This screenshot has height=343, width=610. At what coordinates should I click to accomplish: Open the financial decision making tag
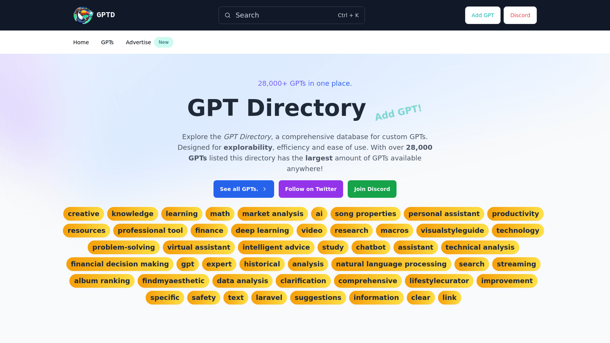point(120,264)
